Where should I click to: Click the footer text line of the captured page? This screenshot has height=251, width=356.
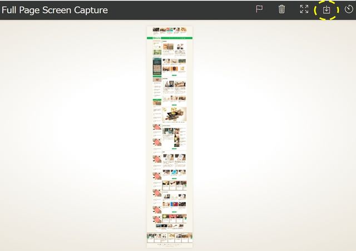click(x=170, y=245)
